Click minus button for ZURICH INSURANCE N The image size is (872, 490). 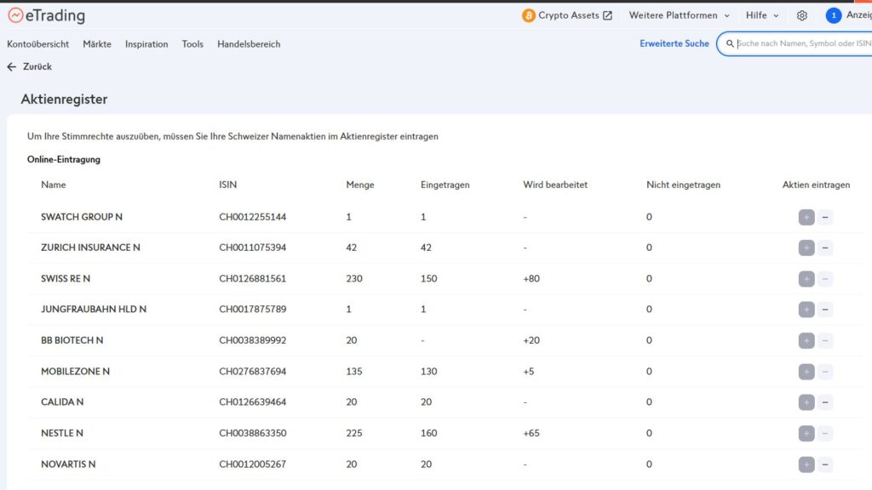point(825,248)
